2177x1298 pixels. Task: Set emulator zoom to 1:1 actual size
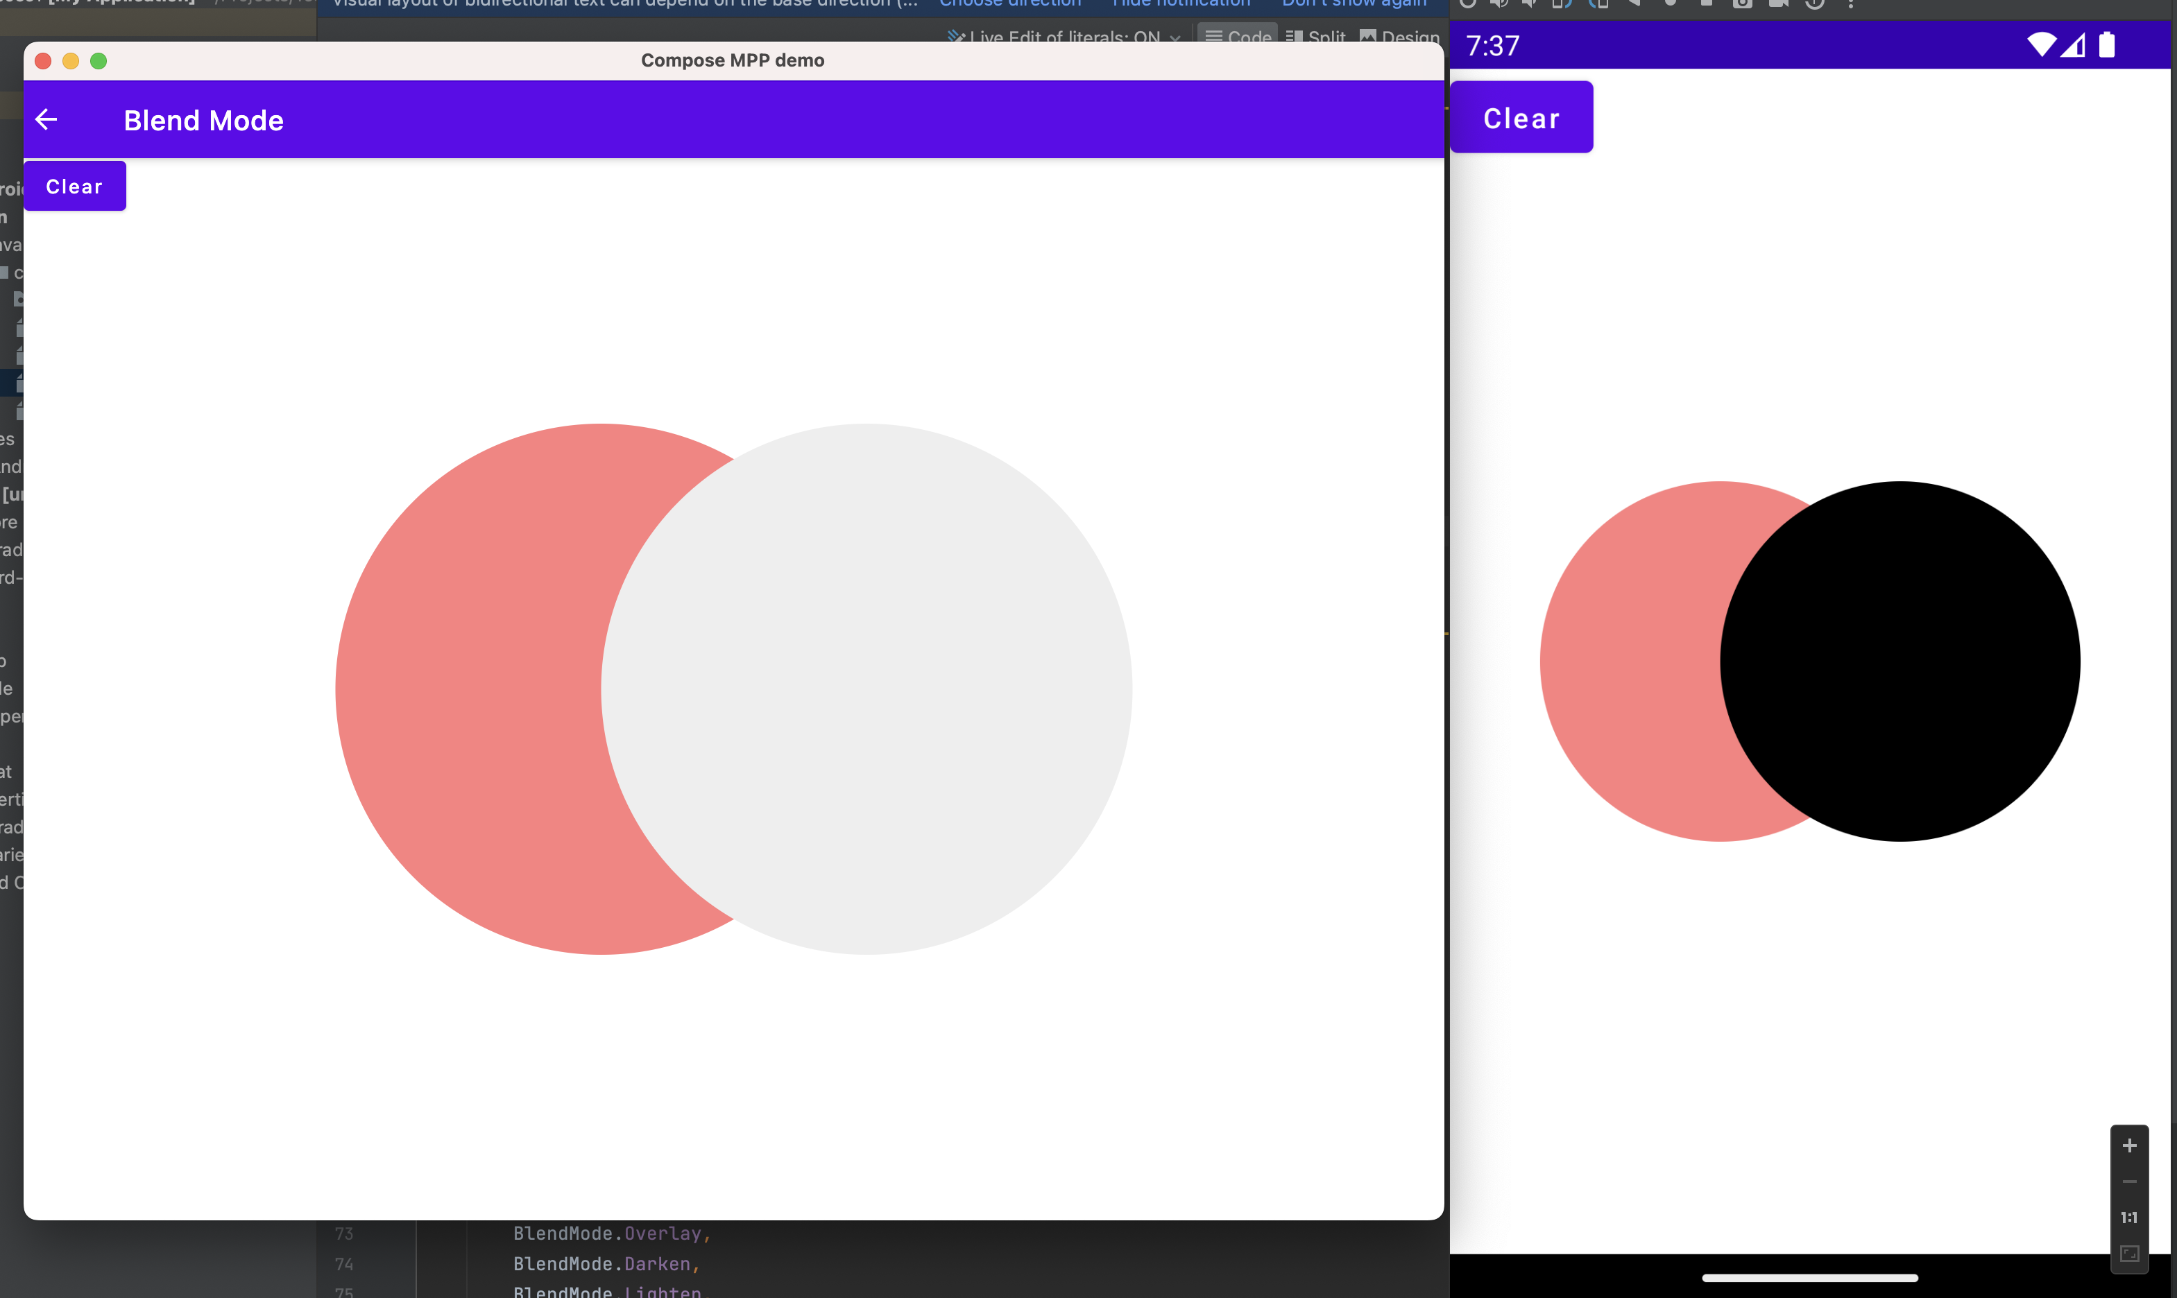2129,1218
